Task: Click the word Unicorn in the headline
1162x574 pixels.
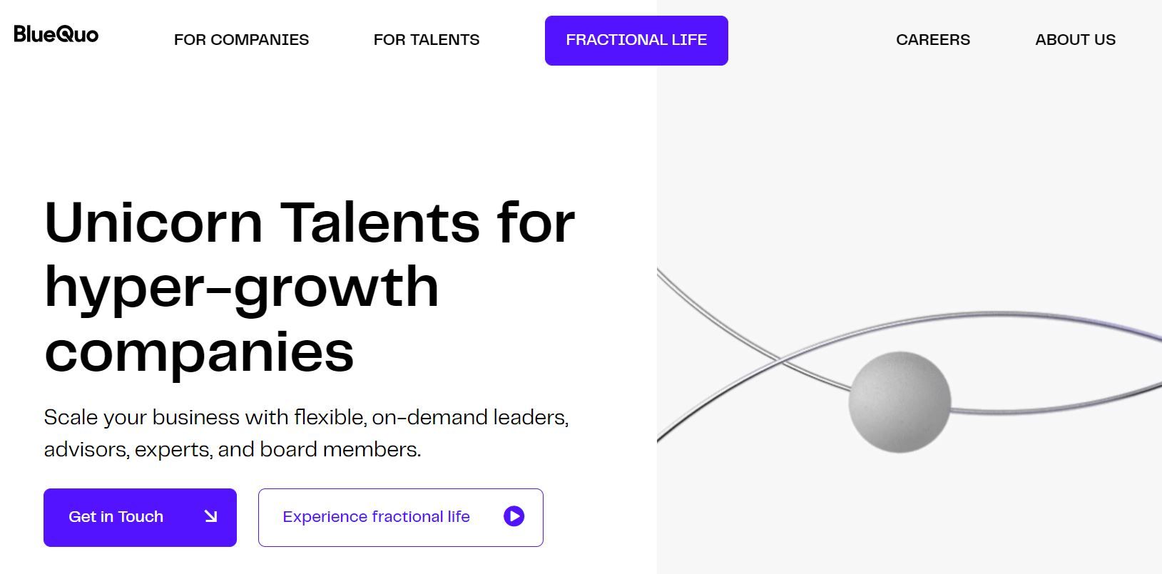Action: pos(153,222)
